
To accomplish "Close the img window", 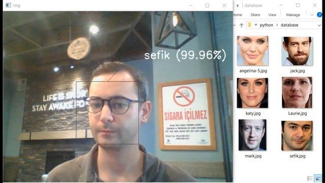I will click(x=224, y=6).
